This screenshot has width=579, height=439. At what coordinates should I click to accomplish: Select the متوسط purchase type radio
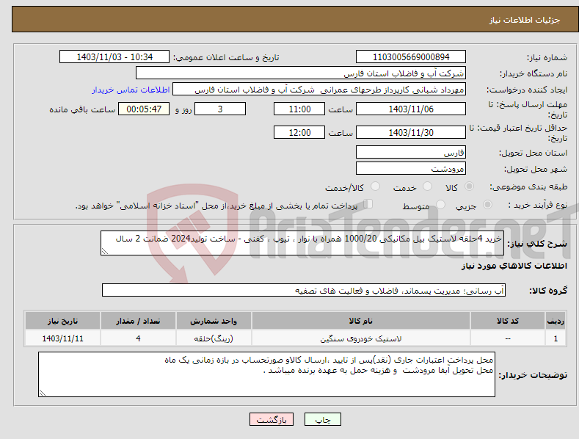pos(440,205)
